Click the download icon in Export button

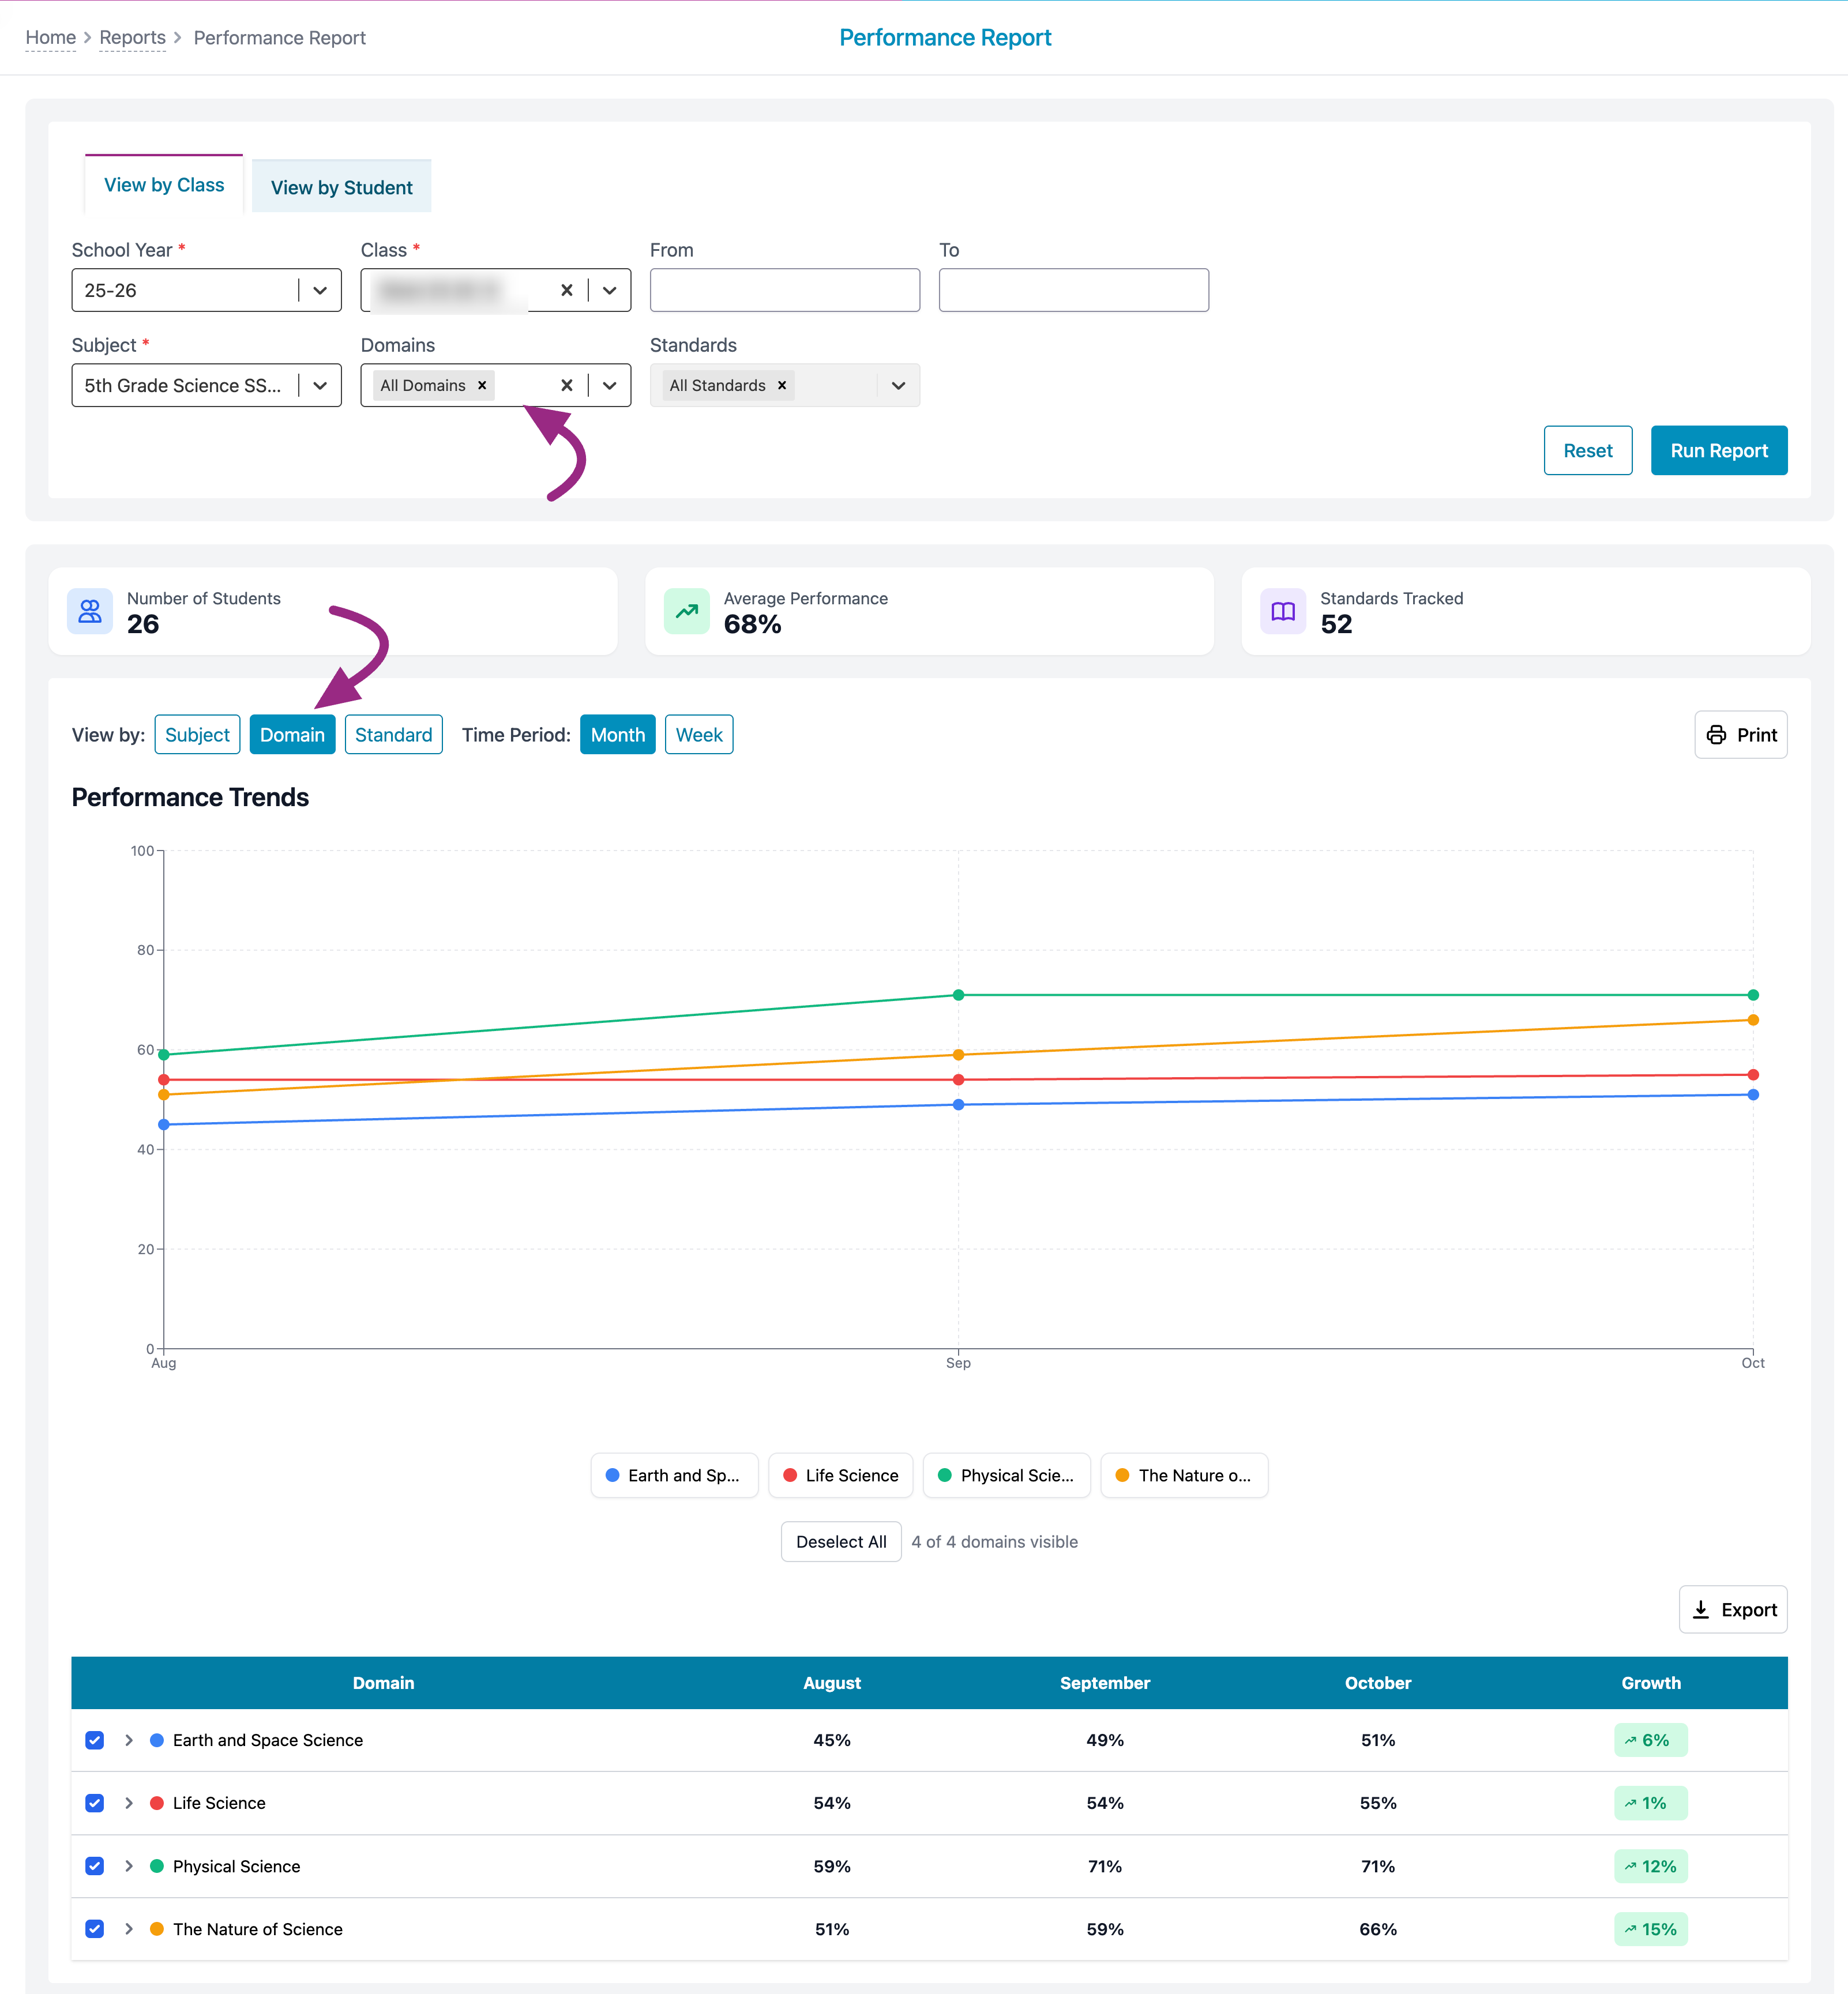tap(1700, 1609)
